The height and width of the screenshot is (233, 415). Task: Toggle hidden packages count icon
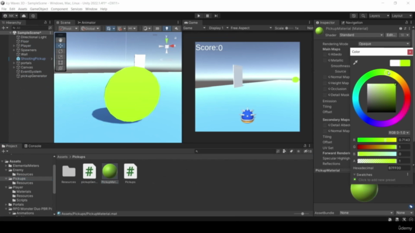click(308, 151)
